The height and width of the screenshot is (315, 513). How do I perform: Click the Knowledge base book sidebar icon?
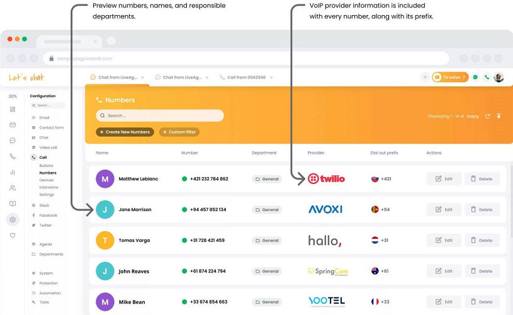13,203
